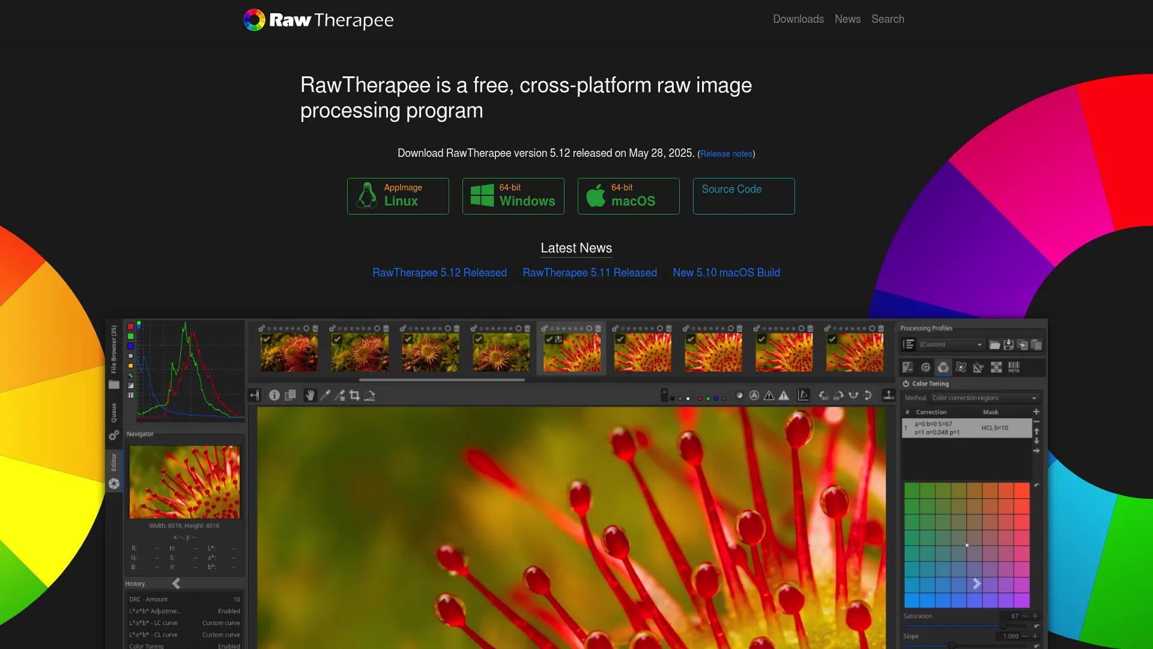
Task: Open the Exposure tools tab
Action: click(x=907, y=367)
